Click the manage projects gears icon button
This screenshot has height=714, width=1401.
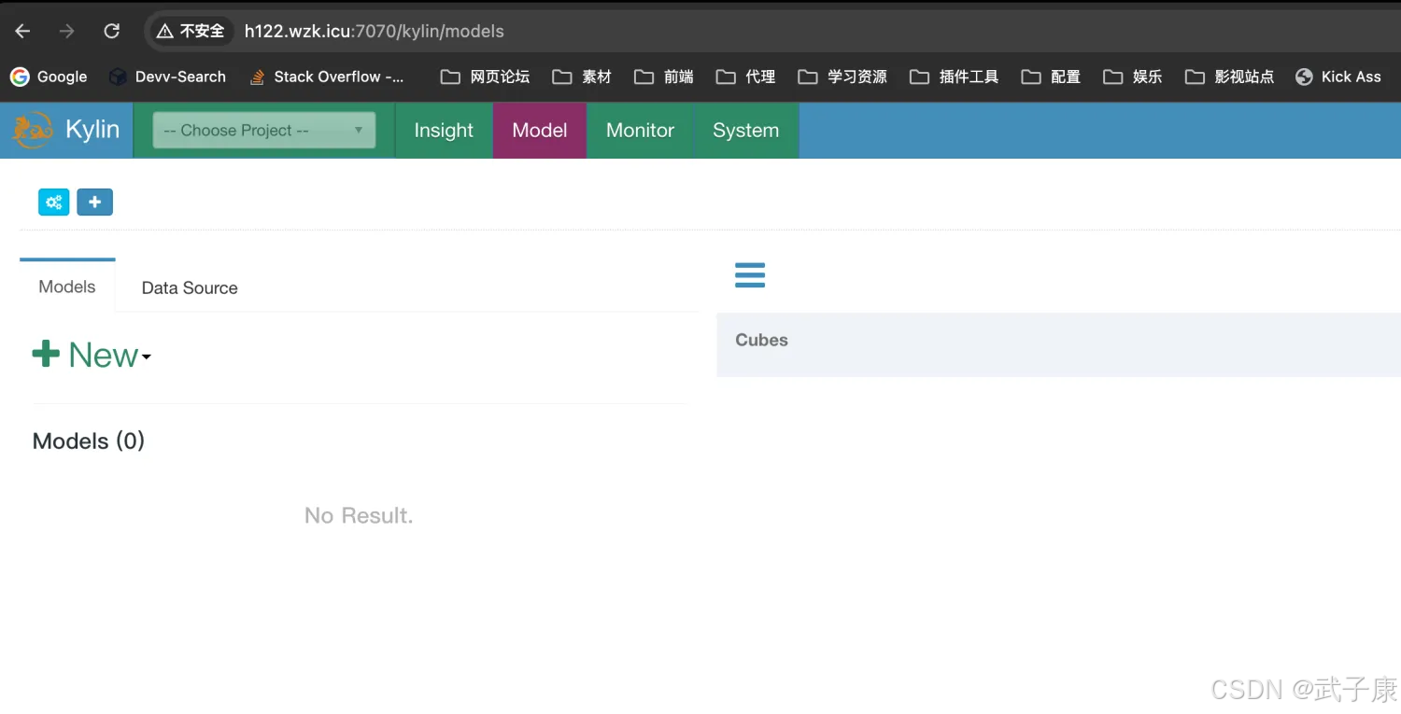pyautogui.click(x=54, y=202)
